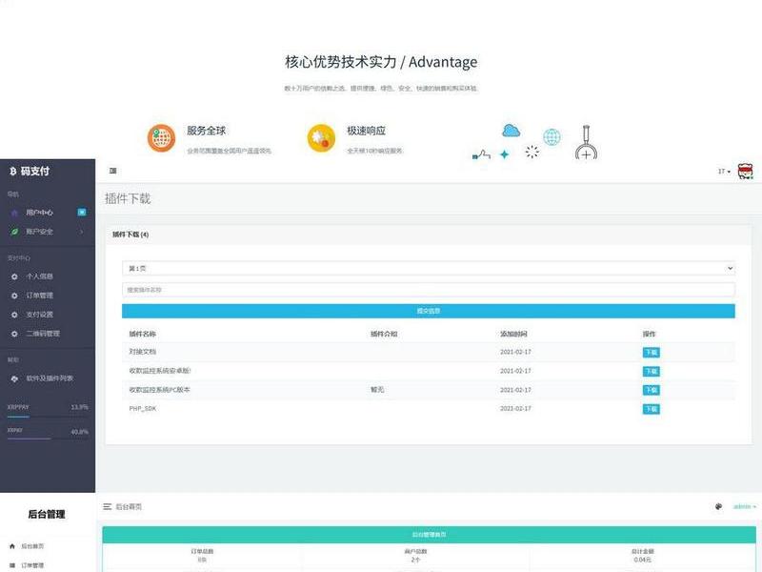This screenshot has height=572, width=762.
Task: Click the yellow 极速响应 icon
Action: click(x=321, y=138)
